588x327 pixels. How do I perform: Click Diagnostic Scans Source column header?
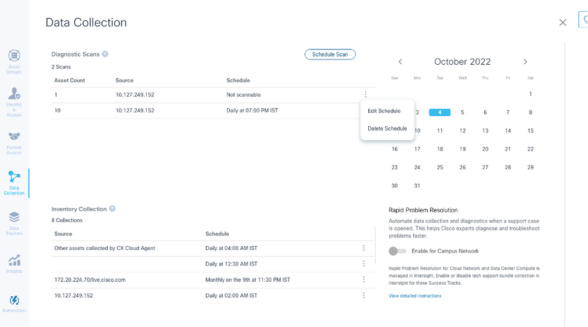coord(124,80)
